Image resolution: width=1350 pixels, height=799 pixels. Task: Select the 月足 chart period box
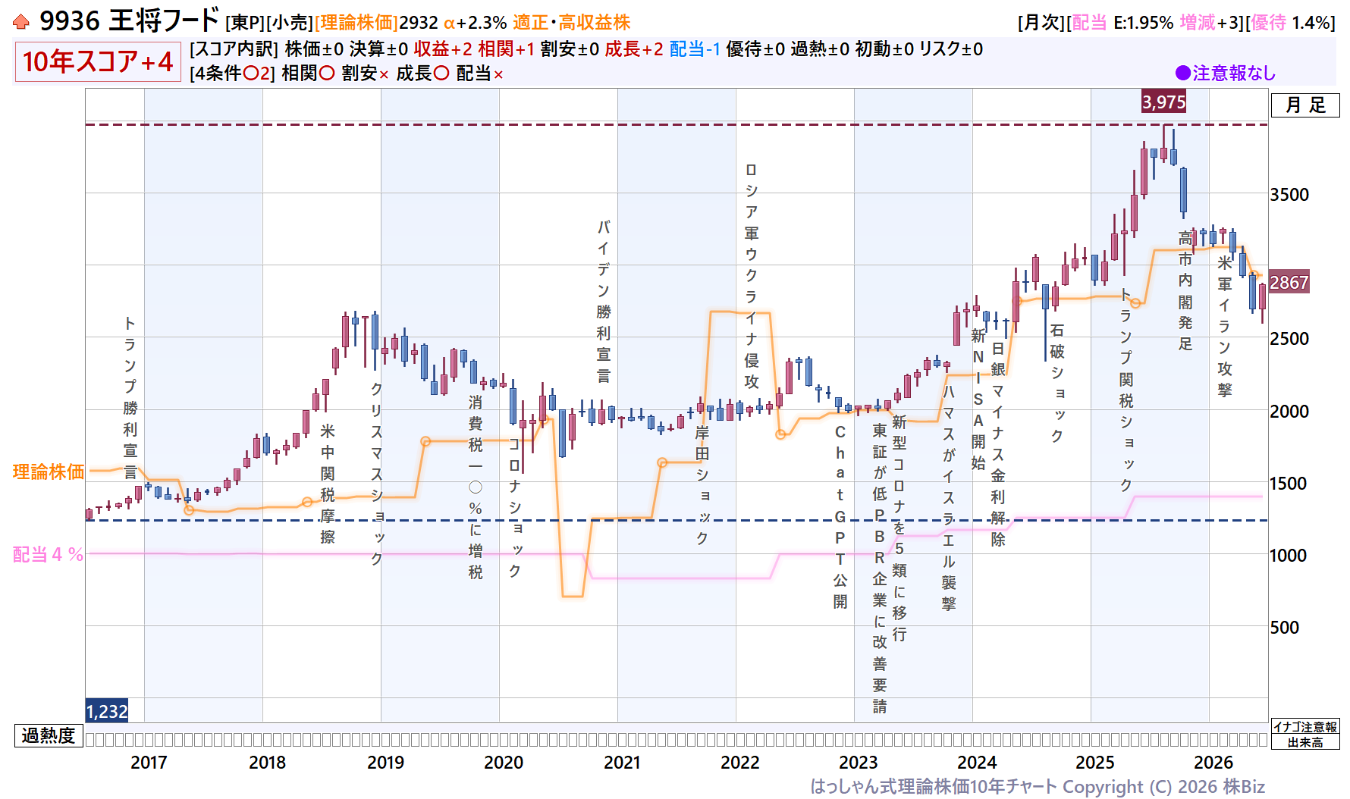(1305, 105)
